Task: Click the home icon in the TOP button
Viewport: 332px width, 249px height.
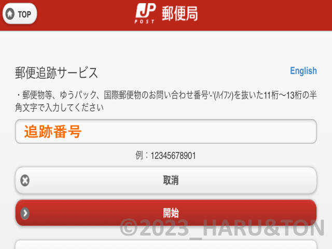Action: click(x=10, y=14)
